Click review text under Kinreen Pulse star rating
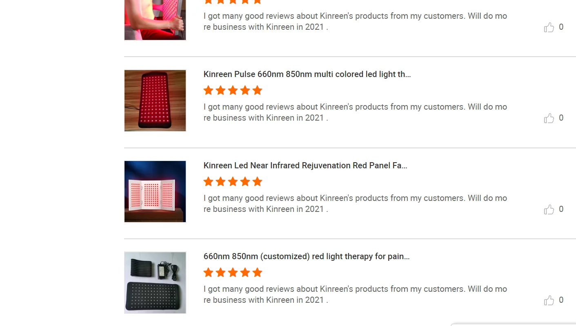The height and width of the screenshot is (326, 576). pos(355,112)
